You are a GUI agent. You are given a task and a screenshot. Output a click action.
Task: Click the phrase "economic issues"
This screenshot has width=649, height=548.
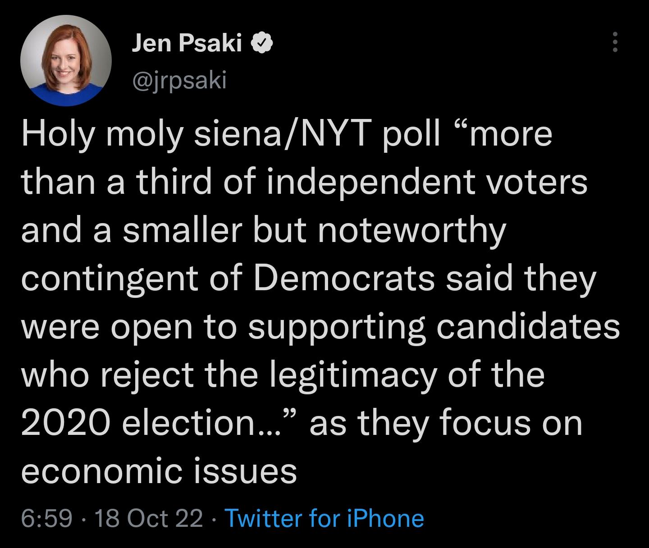click(x=159, y=471)
